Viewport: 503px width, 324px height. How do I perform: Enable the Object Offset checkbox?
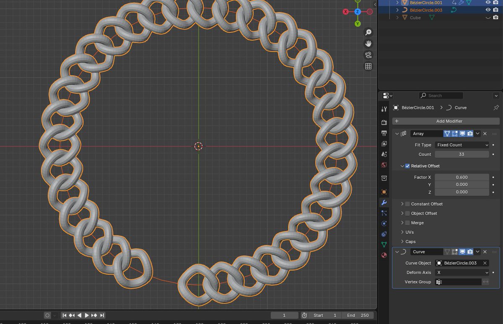click(x=407, y=213)
